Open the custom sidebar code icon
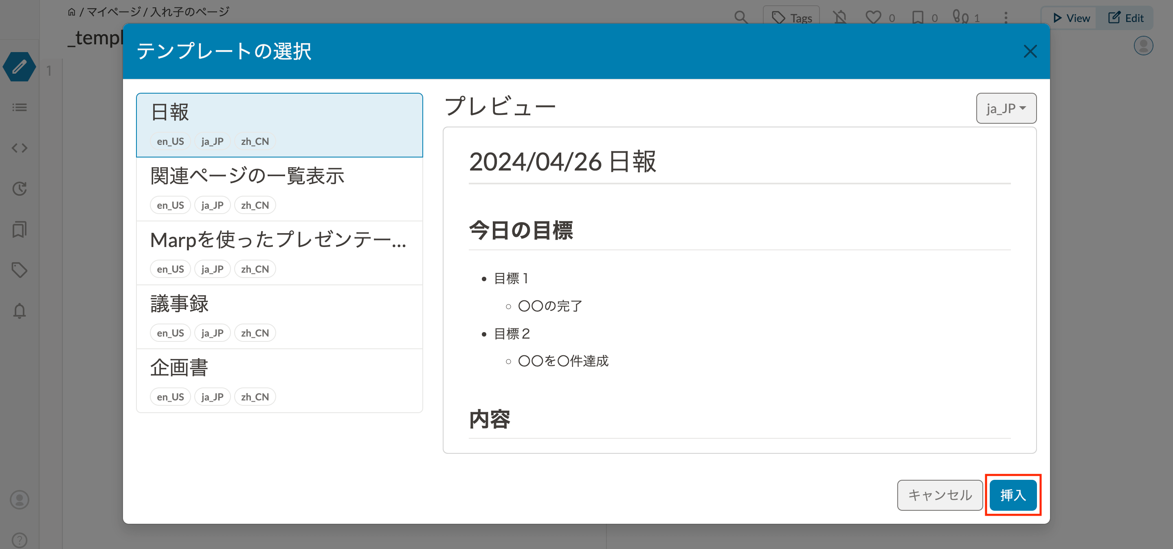 coord(19,147)
